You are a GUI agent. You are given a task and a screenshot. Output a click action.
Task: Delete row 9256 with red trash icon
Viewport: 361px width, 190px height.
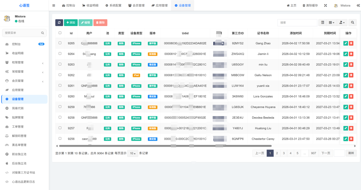point(351,139)
